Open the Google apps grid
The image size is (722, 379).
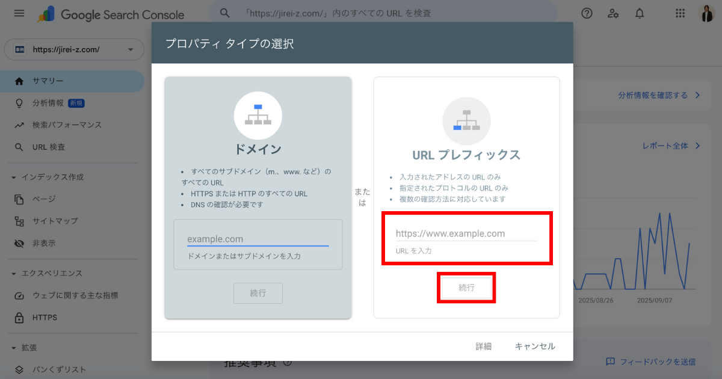(x=680, y=13)
